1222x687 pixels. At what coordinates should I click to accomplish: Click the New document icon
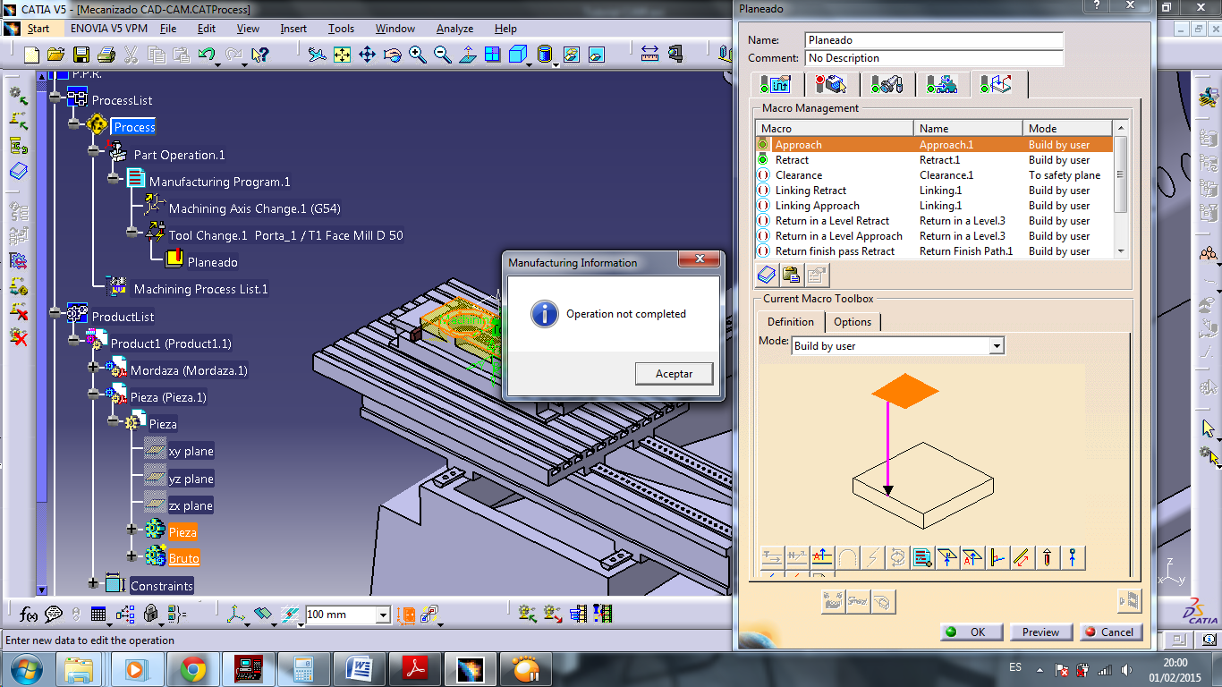point(32,55)
